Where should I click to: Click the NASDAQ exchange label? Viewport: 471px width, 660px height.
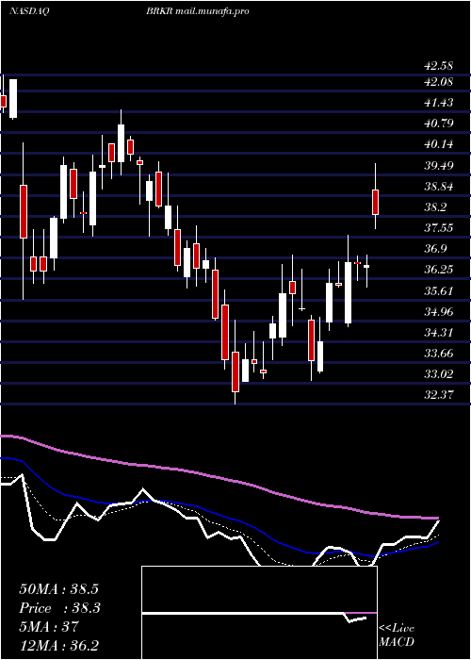point(29,11)
